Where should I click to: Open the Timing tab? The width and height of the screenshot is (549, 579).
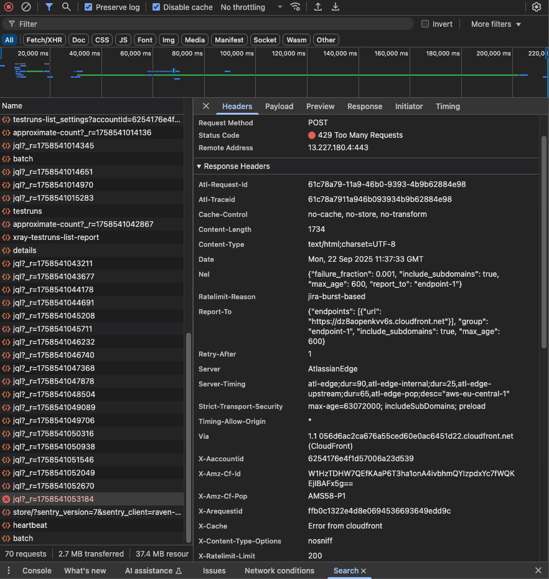tap(448, 107)
